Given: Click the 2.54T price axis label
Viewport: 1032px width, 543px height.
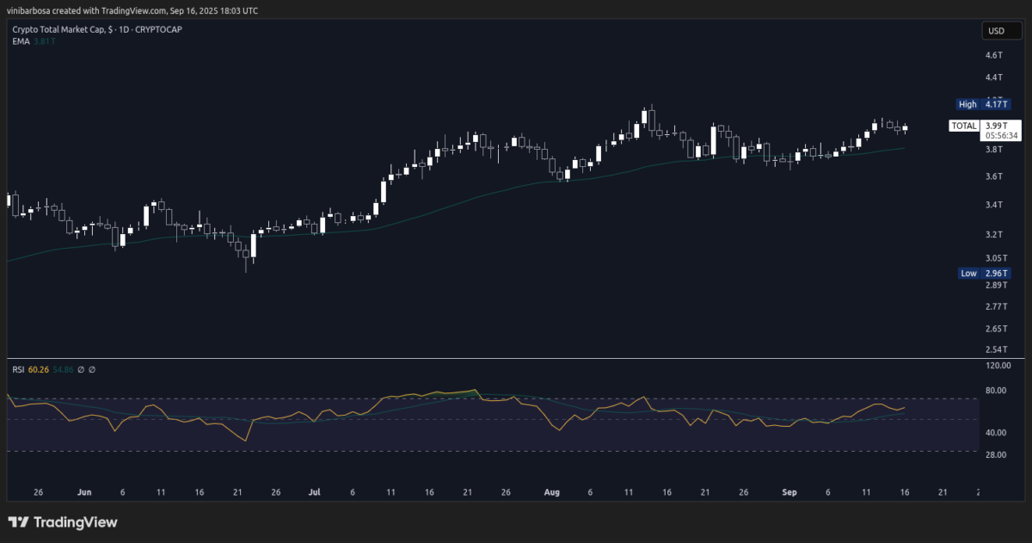Looking at the screenshot, I should pos(996,349).
